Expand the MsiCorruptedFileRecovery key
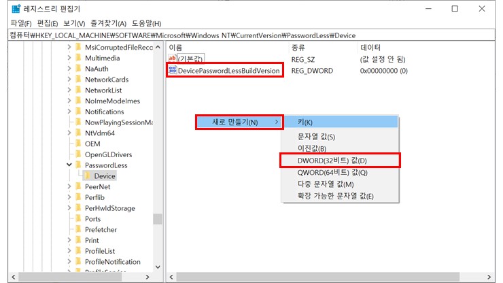The height and width of the screenshot is (283, 503). point(69,47)
